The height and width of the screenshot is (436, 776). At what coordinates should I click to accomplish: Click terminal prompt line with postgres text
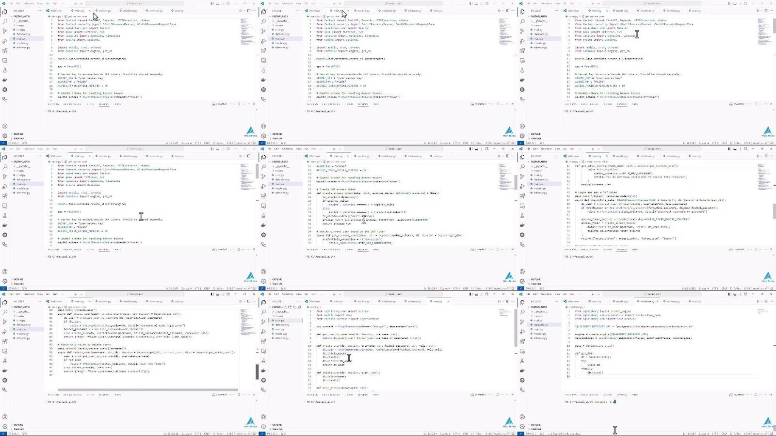[x=590, y=402]
